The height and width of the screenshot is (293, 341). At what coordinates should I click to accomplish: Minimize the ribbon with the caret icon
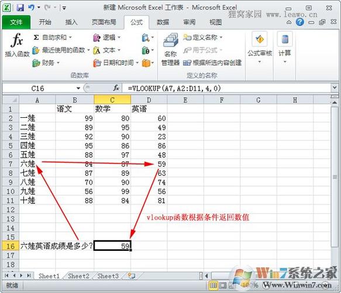288,22
